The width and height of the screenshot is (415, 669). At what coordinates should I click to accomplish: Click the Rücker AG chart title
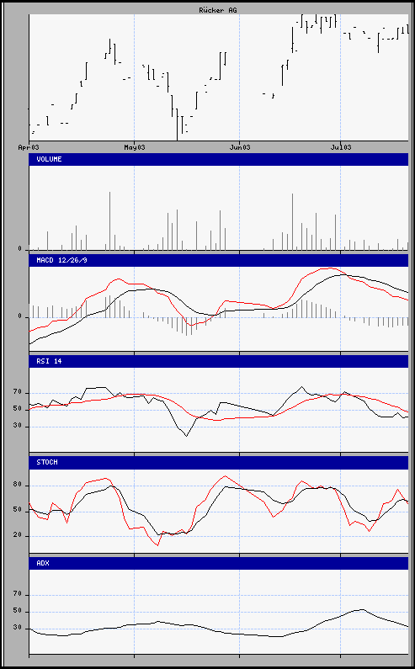(218, 10)
